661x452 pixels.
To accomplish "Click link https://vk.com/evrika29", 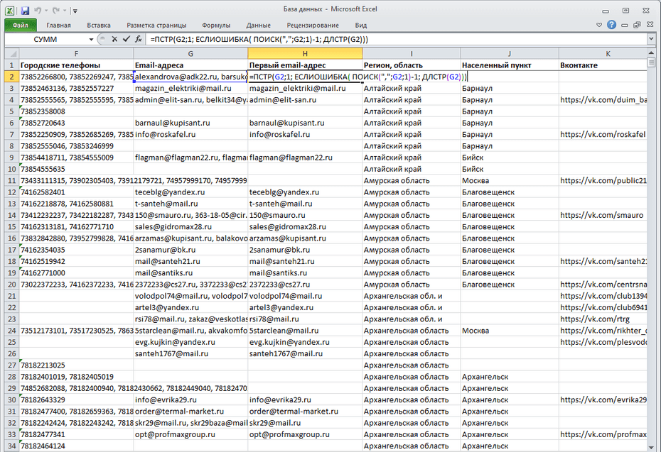I will (603, 399).
